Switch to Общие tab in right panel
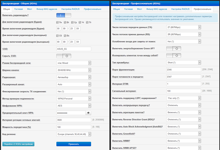Viewport: 220px width, 150px height. tap(116, 9)
